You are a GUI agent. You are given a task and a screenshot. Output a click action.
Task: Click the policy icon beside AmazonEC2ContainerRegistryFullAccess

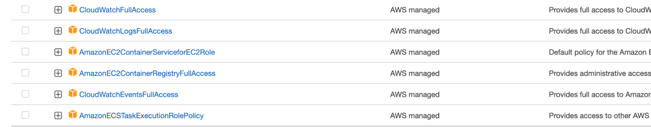point(73,72)
